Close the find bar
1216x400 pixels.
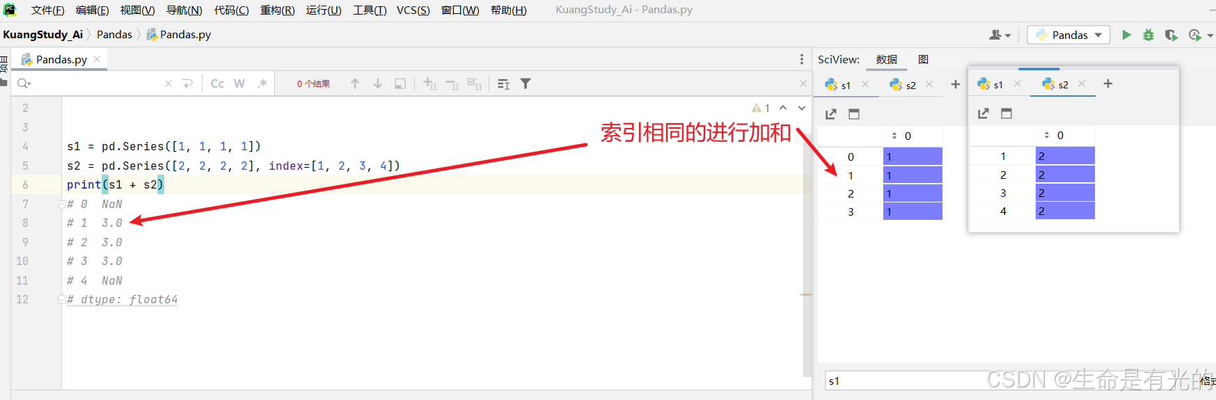tap(803, 83)
